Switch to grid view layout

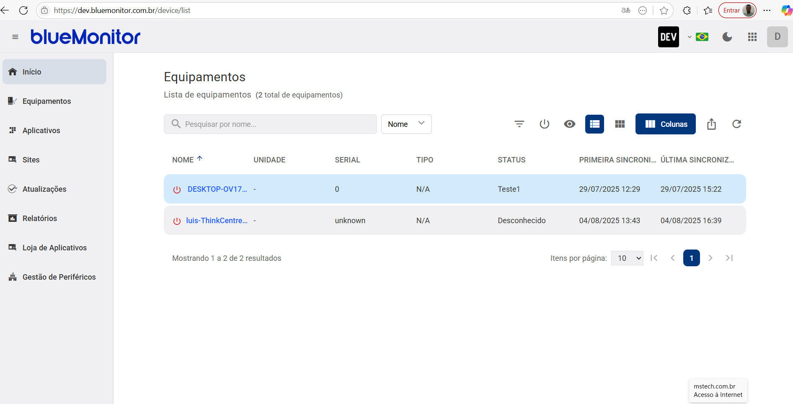click(620, 124)
